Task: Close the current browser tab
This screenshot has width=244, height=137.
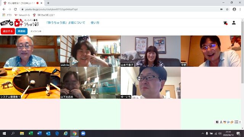Action: tap(42, 3)
